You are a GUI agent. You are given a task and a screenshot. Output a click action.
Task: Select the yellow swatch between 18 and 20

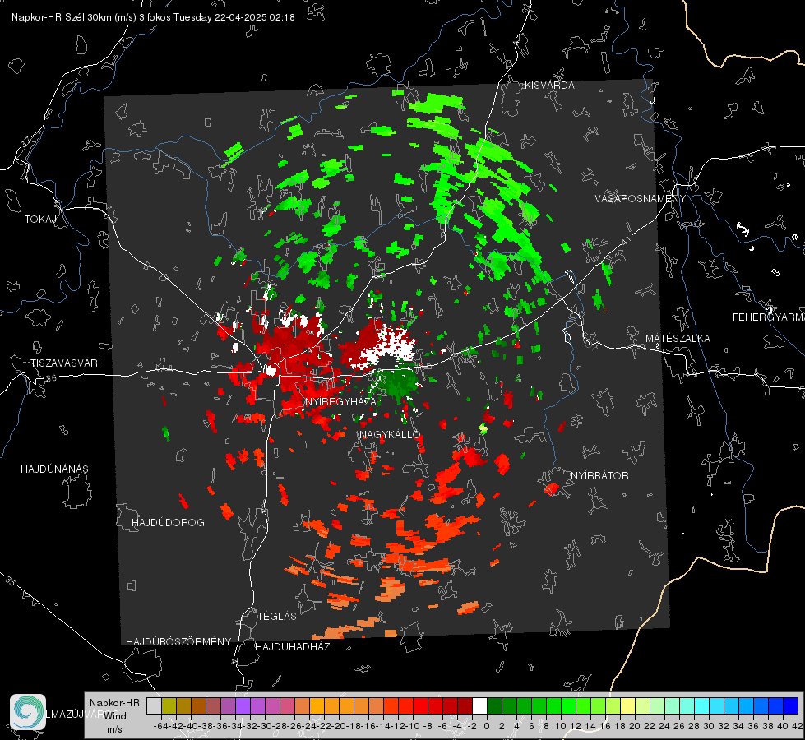click(x=627, y=705)
